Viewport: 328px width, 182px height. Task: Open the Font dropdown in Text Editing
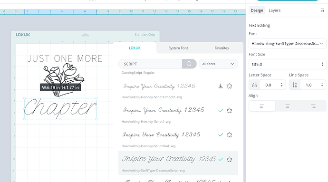pyautogui.click(x=288, y=44)
